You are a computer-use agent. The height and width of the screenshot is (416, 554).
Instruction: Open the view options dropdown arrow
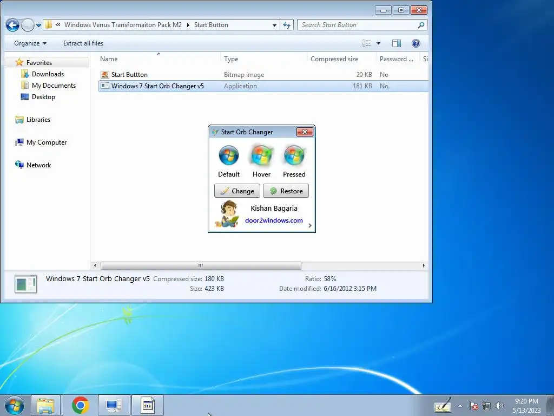click(378, 43)
